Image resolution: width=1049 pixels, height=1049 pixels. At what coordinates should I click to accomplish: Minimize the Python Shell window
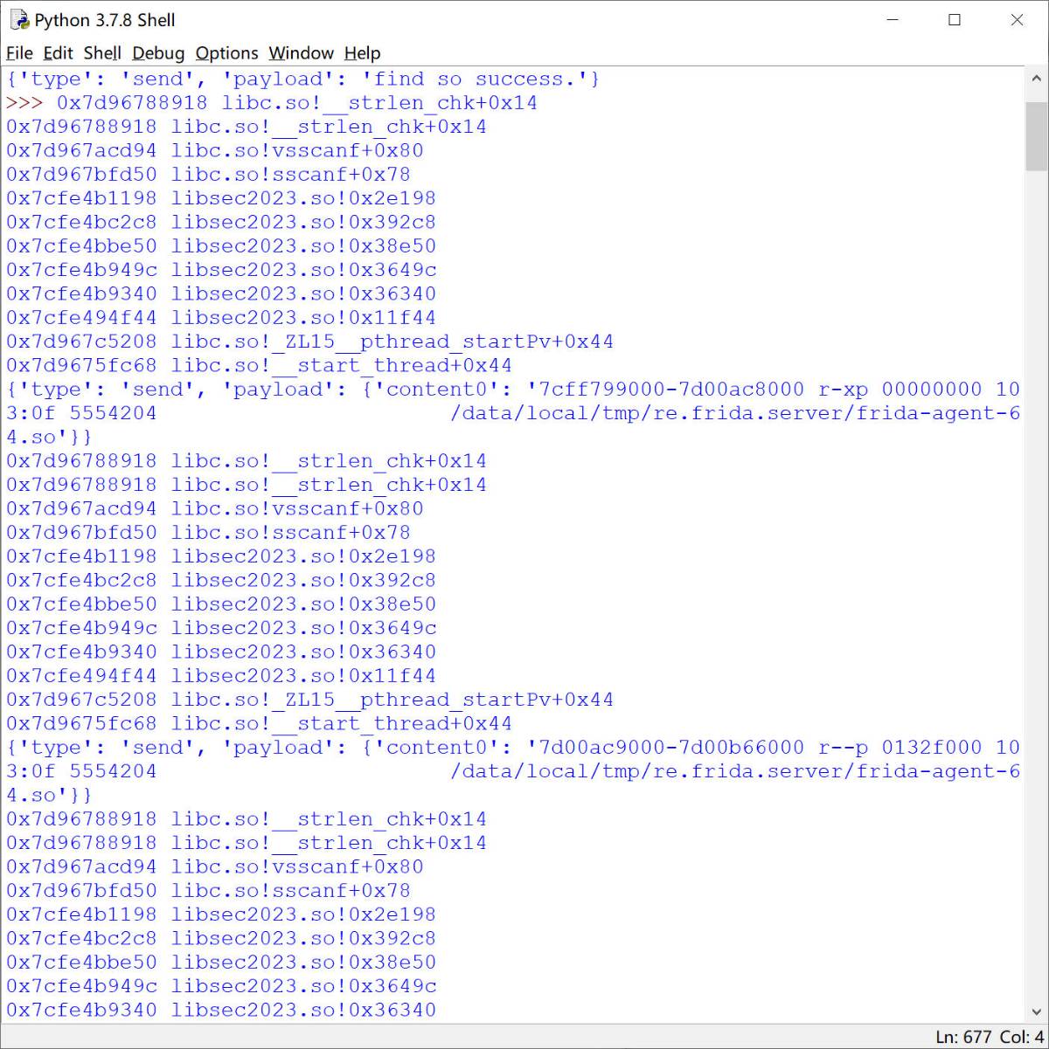[x=893, y=19]
